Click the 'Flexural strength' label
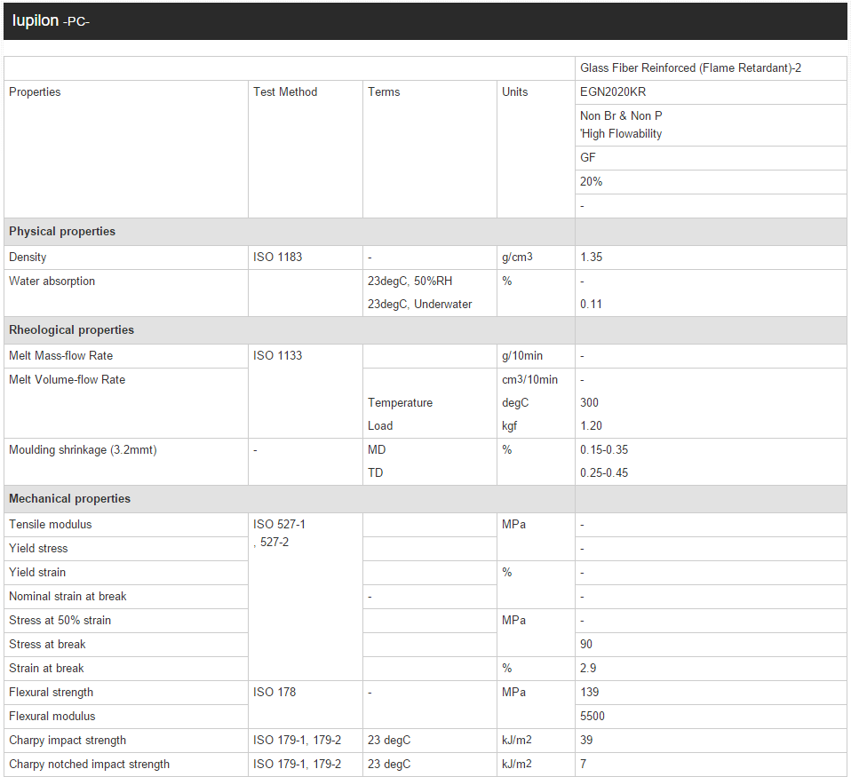 point(51,692)
